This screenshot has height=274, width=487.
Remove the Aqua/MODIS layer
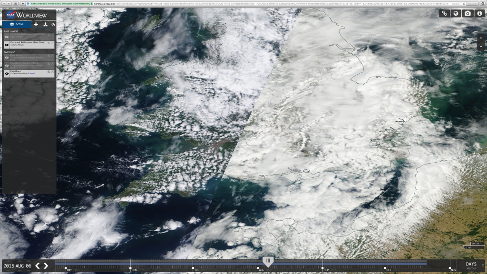[x=52, y=35]
